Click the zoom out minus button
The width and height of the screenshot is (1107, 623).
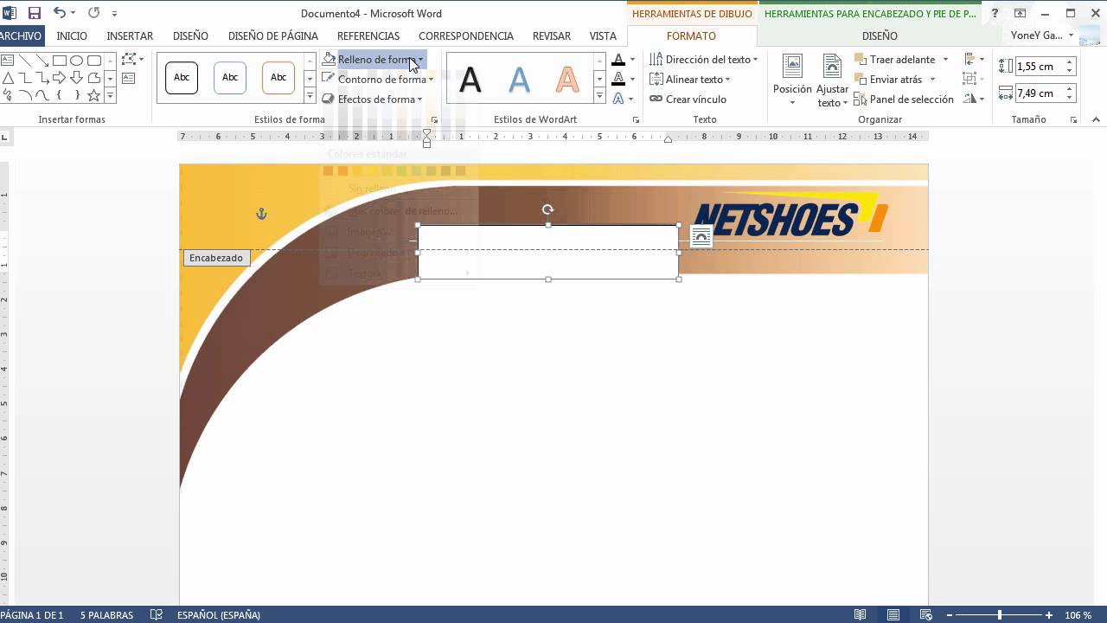(949, 615)
